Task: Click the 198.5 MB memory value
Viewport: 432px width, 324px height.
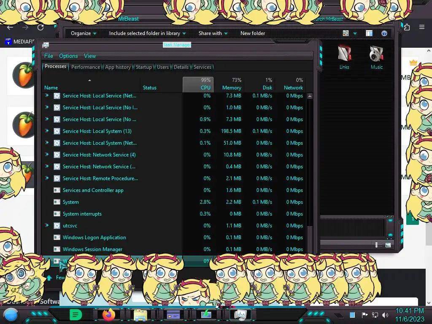Action: click(231, 131)
